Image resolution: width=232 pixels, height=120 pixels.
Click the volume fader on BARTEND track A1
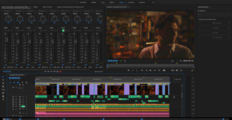coord(6,40)
